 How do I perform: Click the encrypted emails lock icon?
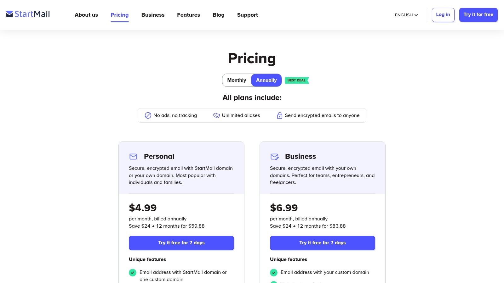pyautogui.click(x=279, y=115)
